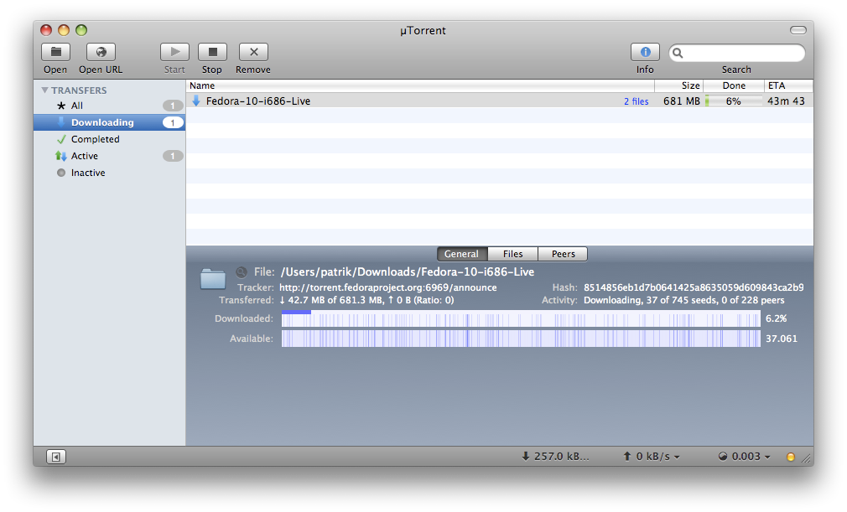Select the Completed category
Viewport: 847px width, 512px height.
click(109, 139)
